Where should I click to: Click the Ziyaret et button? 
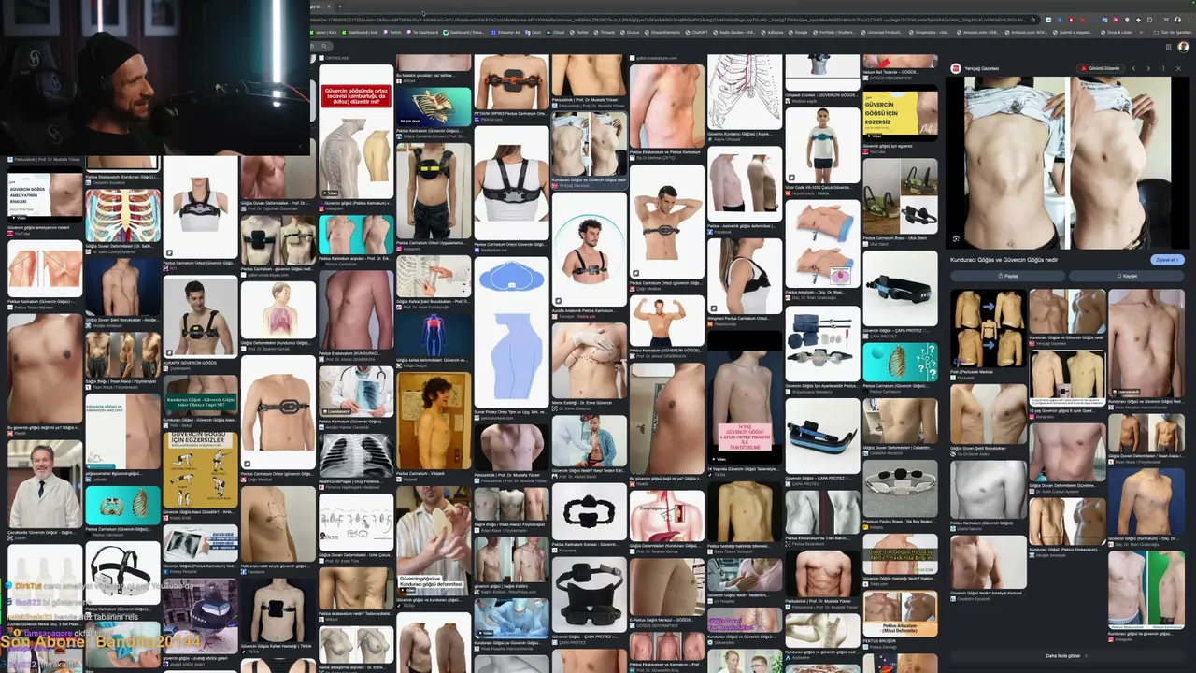tap(1168, 260)
